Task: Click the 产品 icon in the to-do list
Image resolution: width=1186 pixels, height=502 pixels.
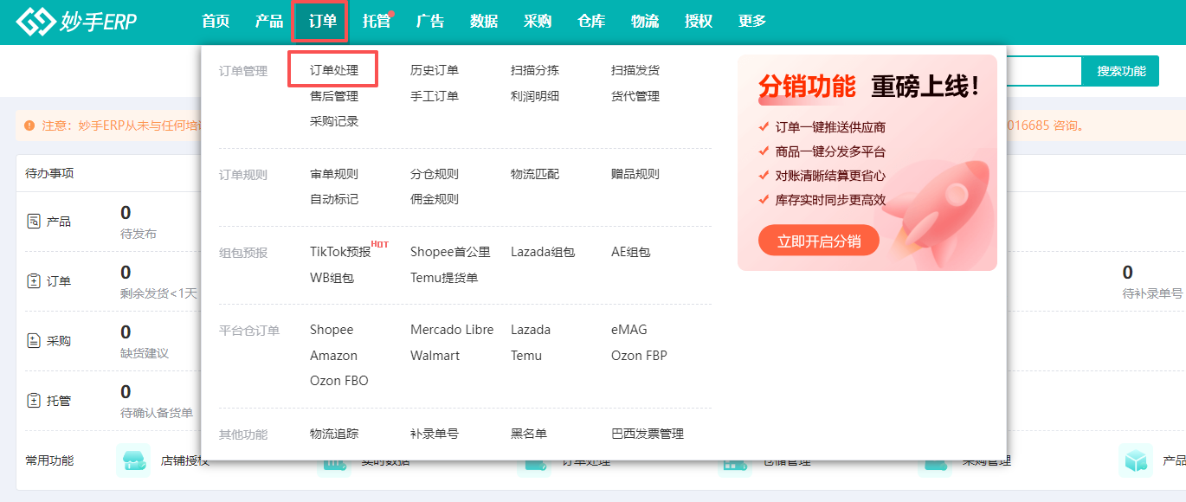Action: click(x=34, y=222)
